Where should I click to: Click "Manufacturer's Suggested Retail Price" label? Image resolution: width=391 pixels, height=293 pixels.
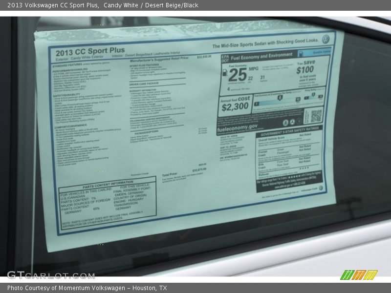point(159,59)
